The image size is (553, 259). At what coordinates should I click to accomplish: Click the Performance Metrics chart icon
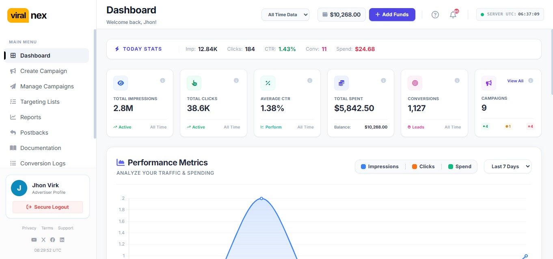[121, 163]
